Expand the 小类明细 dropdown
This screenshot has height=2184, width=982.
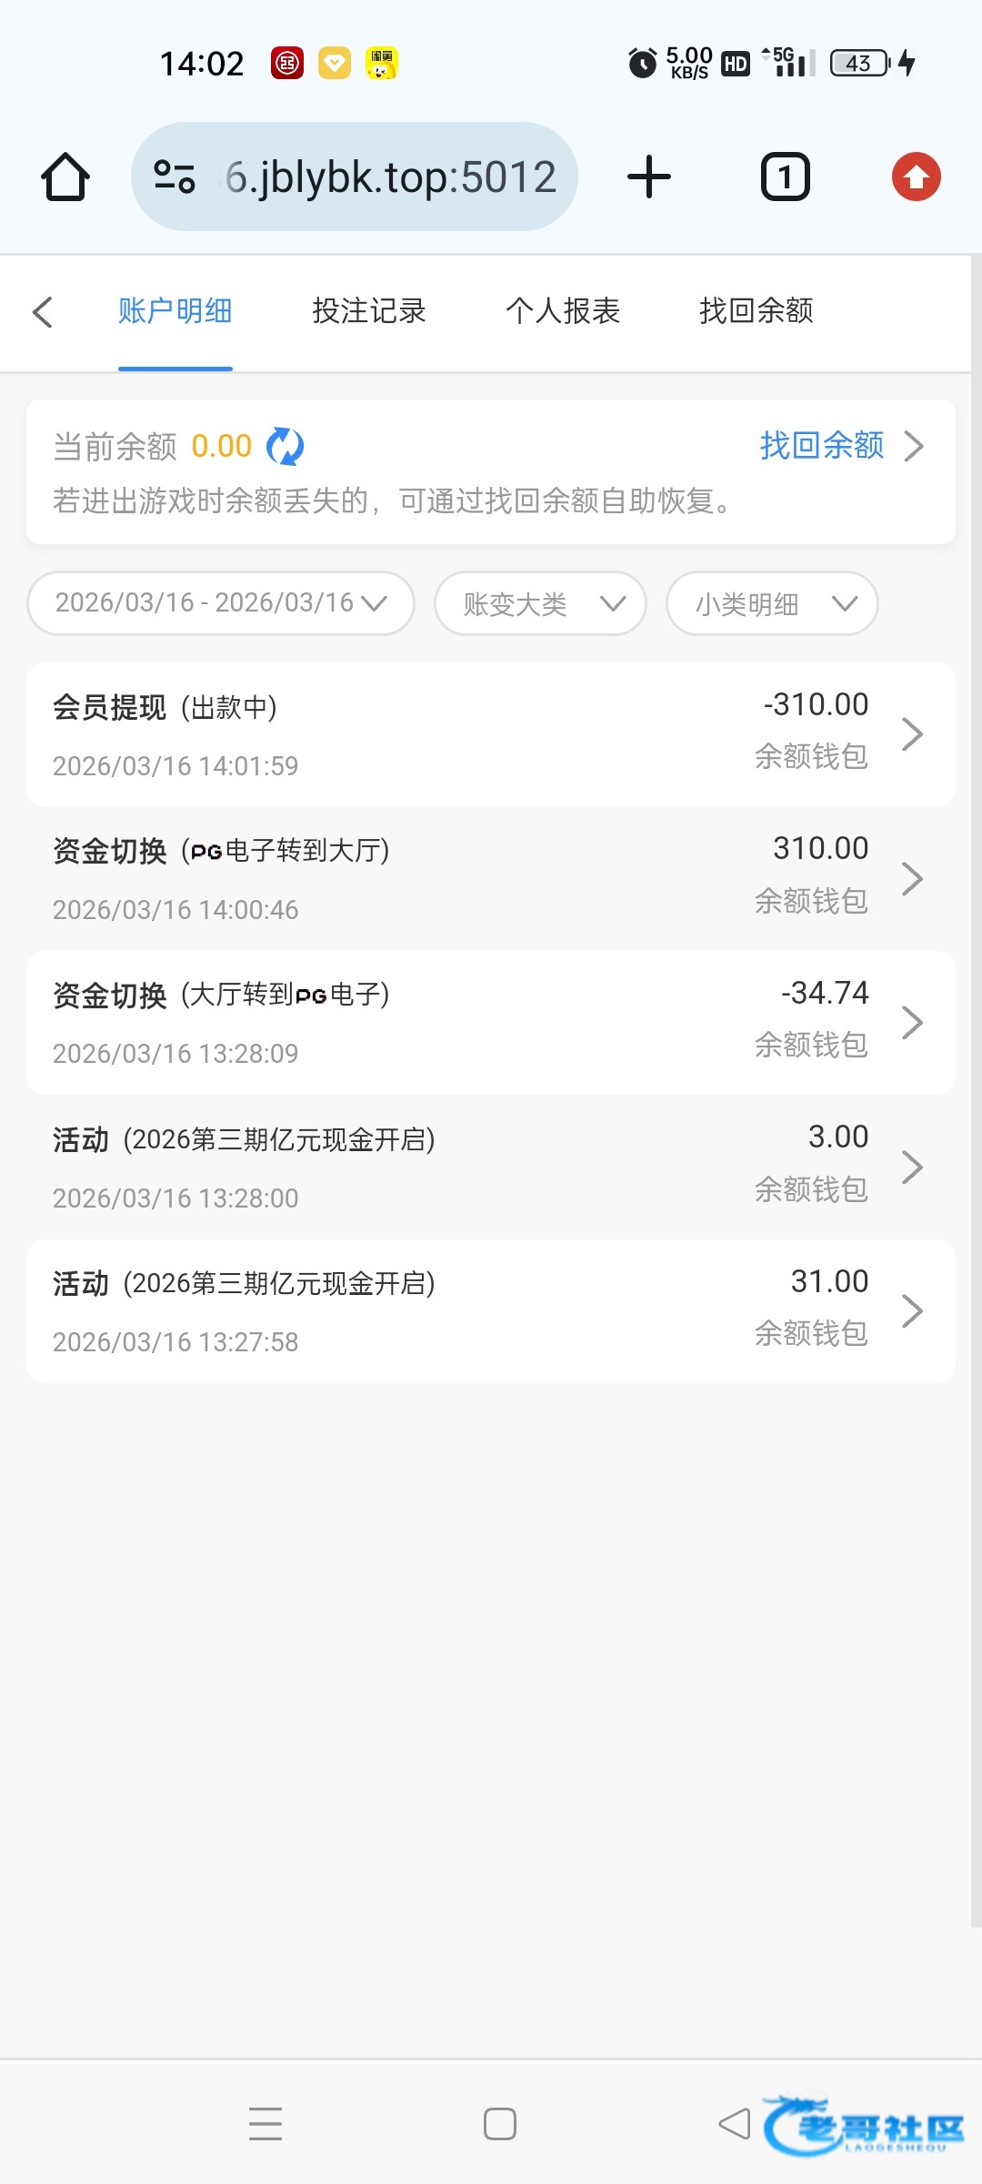[772, 603]
